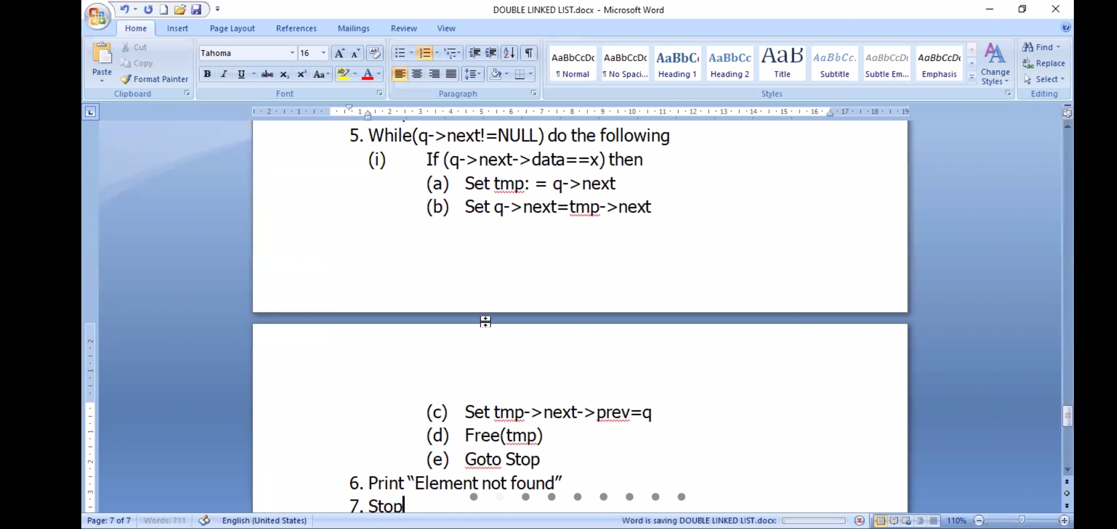This screenshot has height=529, width=1117.
Task: Open the References tab
Action: pyautogui.click(x=296, y=28)
